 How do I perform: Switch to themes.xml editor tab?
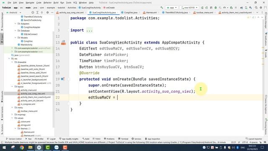pyautogui.click(x=150, y=13)
